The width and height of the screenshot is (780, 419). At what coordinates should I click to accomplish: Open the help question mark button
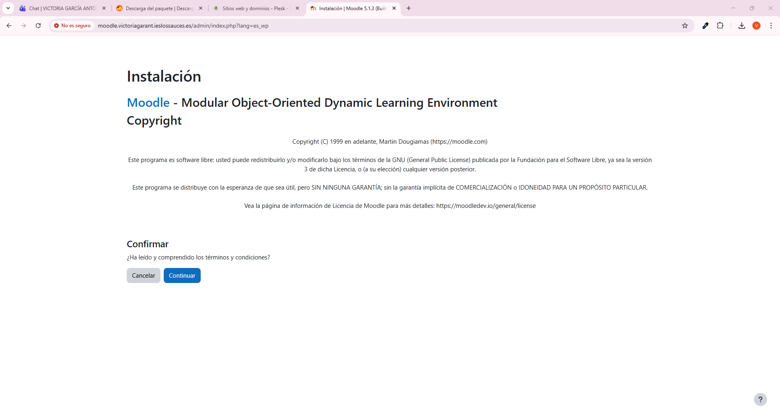pyautogui.click(x=760, y=400)
